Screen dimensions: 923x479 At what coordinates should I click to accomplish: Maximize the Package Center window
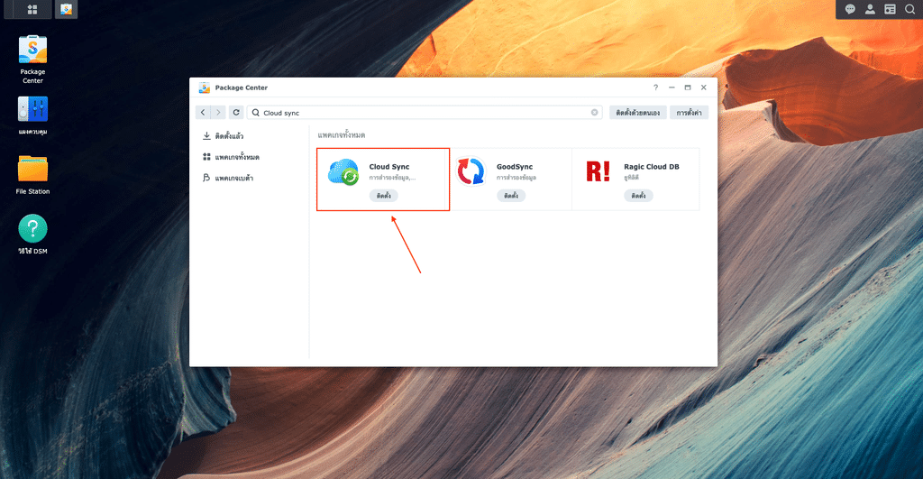click(688, 88)
